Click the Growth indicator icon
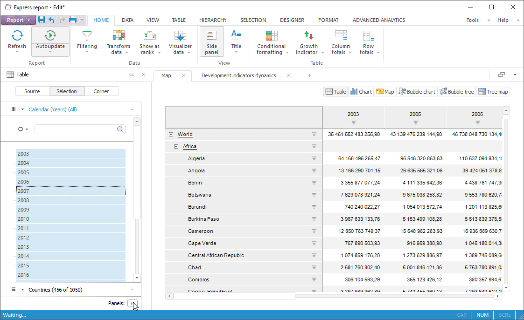Image resolution: width=524 pixels, height=320 pixels. (x=308, y=36)
